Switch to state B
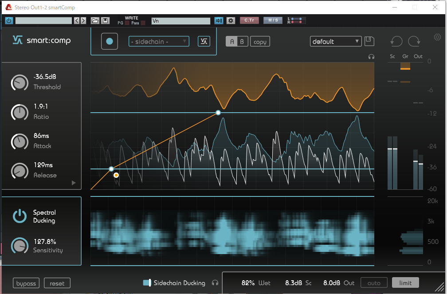The width and height of the screenshot is (447, 294). coord(242,42)
